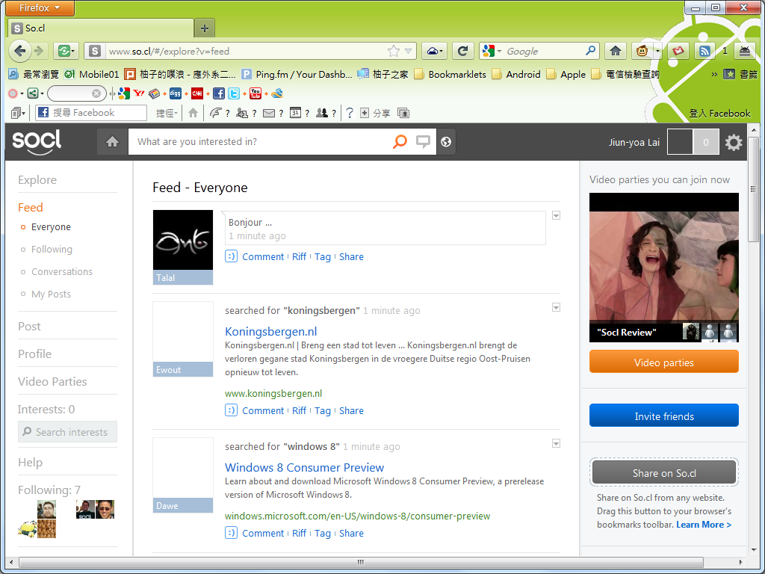The height and width of the screenshot is (574, 765).
Task: Select the Following feed filter
Action: (52, 250)
